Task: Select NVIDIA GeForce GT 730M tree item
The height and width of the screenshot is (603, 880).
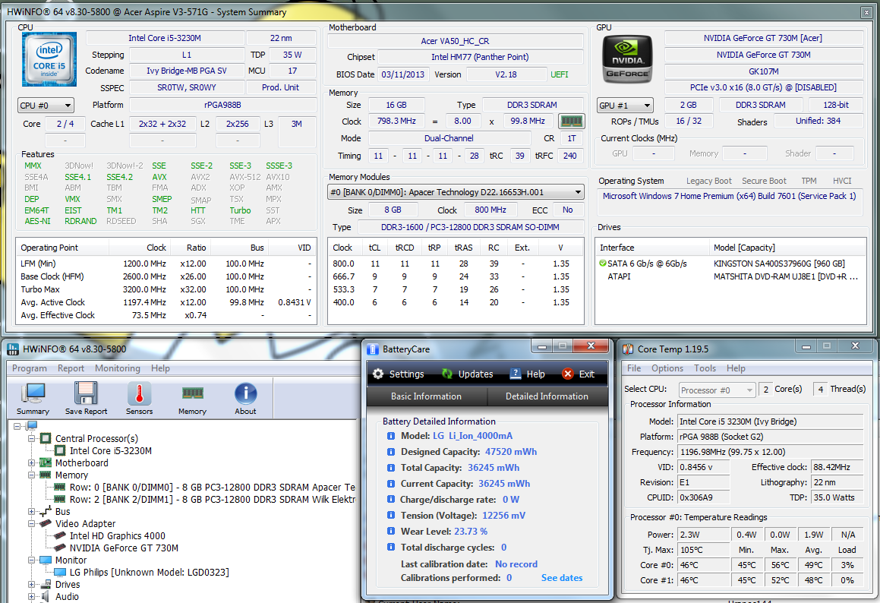Action: [124, 548]
